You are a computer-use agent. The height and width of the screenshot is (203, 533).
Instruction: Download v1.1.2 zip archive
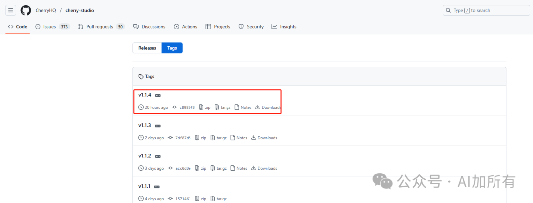tap(200, 168)
